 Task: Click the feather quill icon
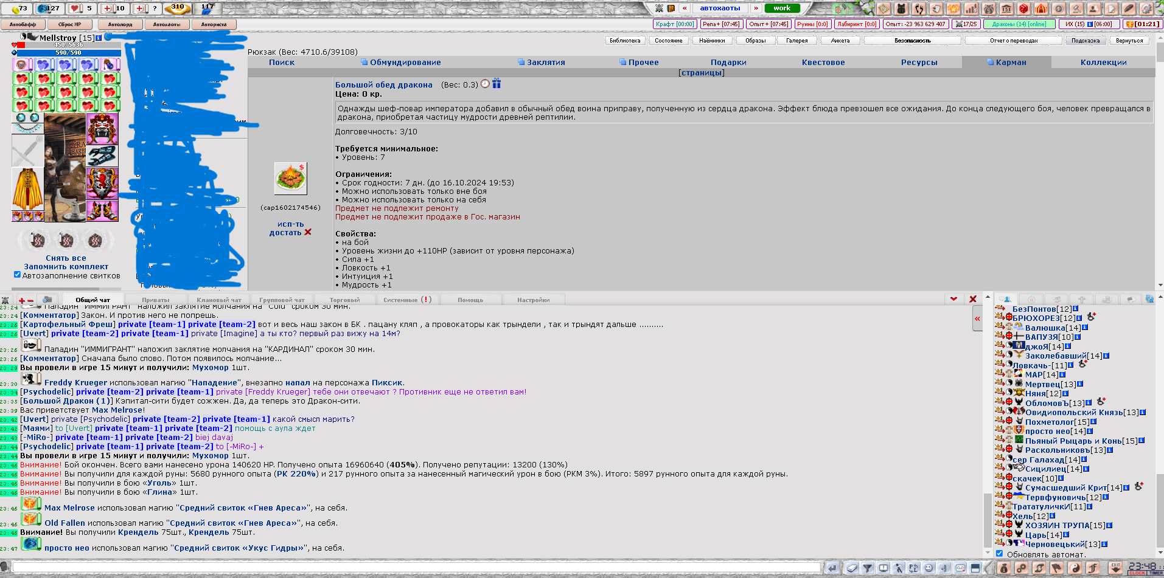point(1129,9)
